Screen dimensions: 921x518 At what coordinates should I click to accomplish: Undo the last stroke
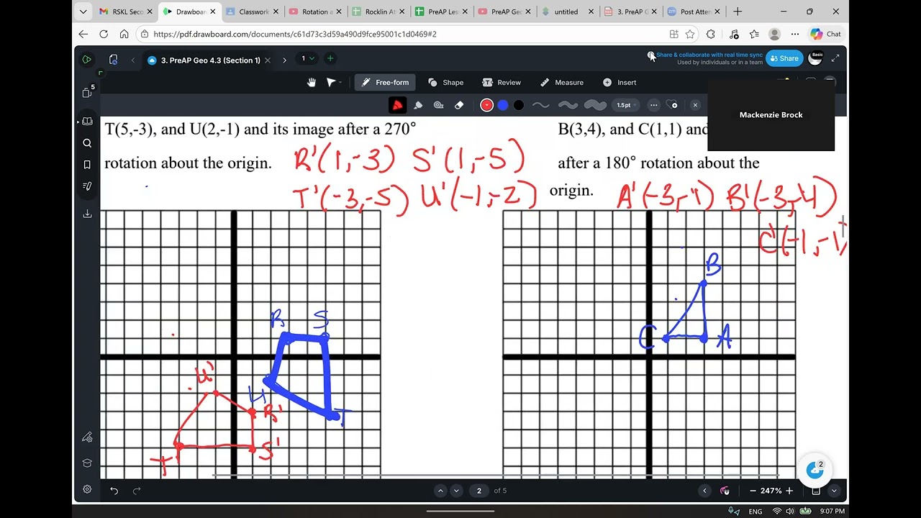pyautogui.click(x=114, y=491)
